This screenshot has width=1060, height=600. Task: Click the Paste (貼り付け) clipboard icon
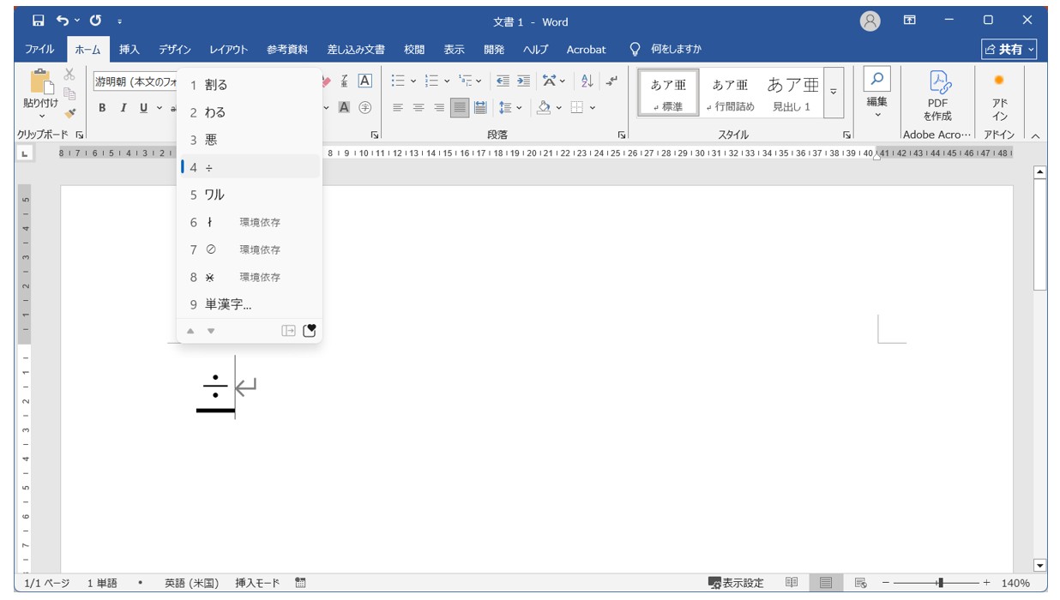tap(40, 83)
